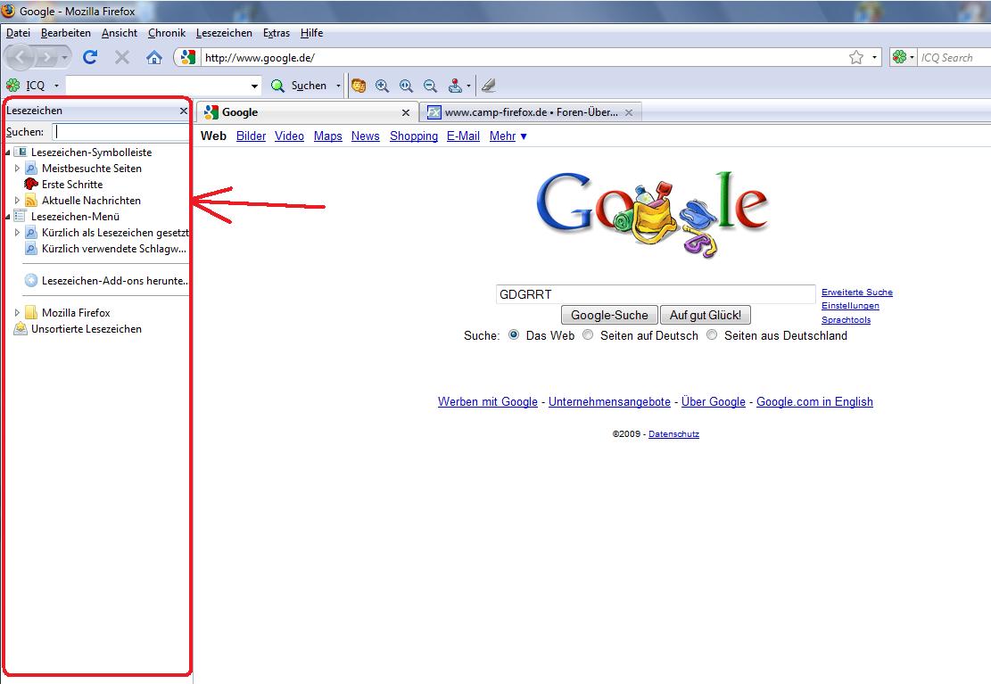Open the Bearbeiten menu
The height and width of the screenshot is (684, 991).
click(x=66, y=33)
